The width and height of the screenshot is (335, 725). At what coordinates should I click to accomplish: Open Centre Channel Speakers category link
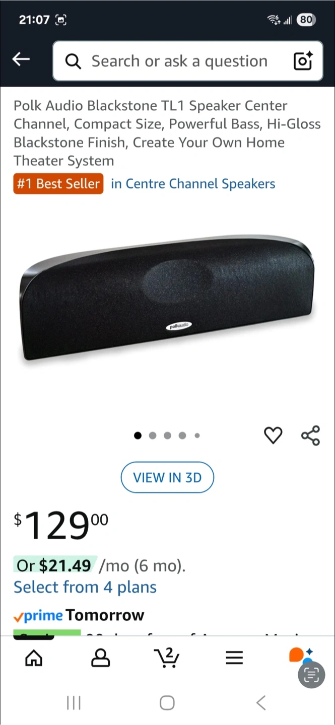point(193,183)
